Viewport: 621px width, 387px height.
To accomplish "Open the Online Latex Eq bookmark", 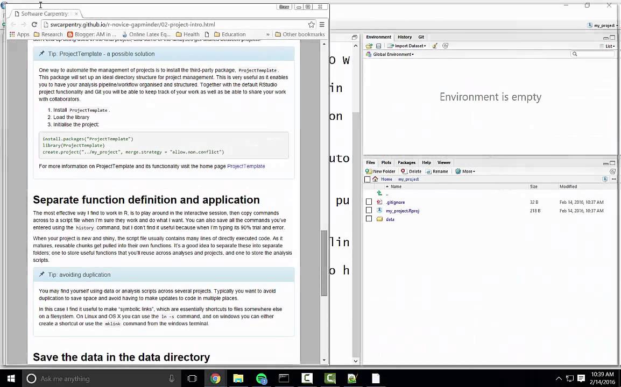I will (146, 34).
